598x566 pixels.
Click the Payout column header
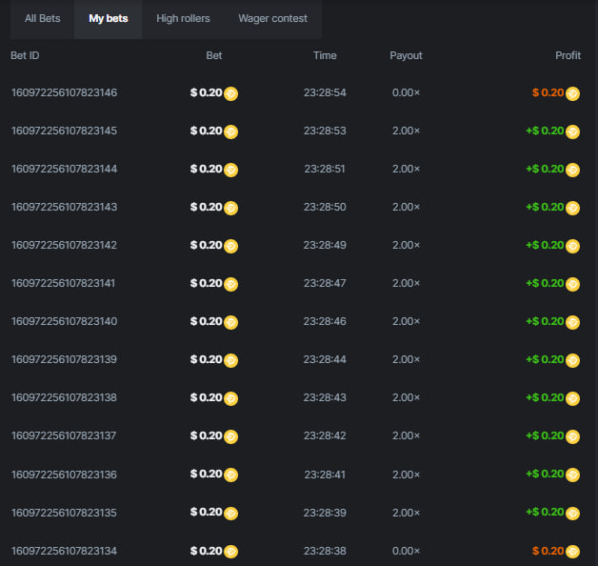[x=406, y=55]
